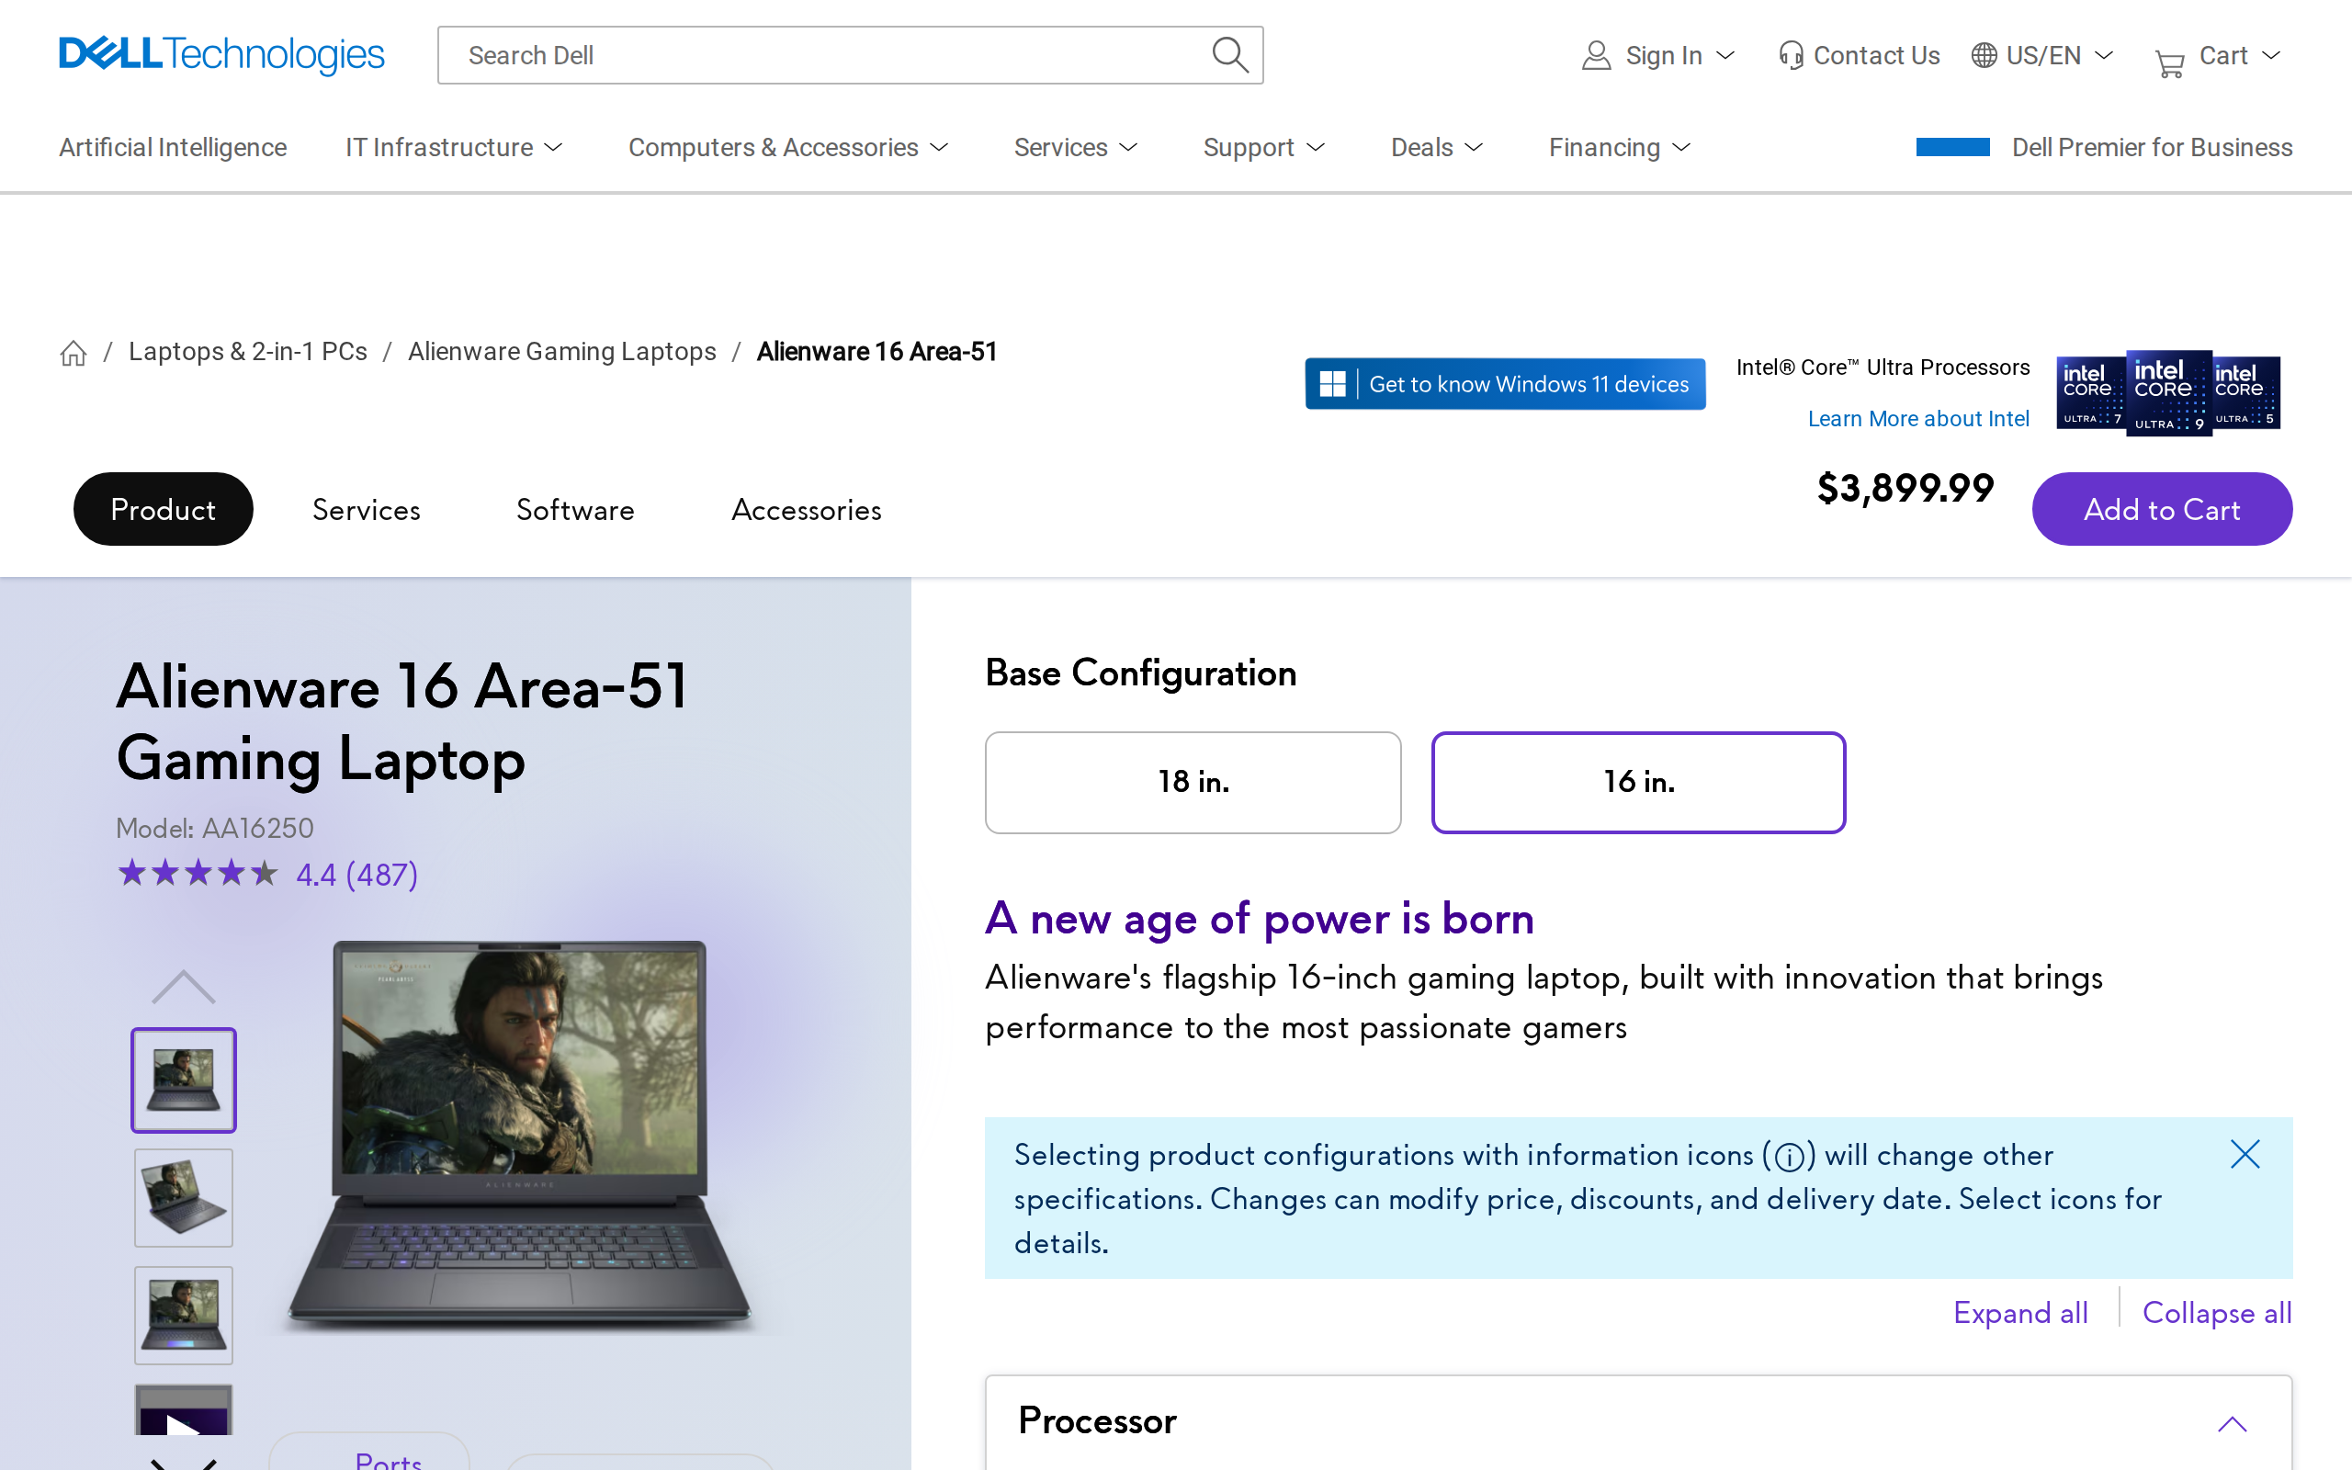Open the Sign In dropdown
2352x1470 pixels.
point(1725,55)
